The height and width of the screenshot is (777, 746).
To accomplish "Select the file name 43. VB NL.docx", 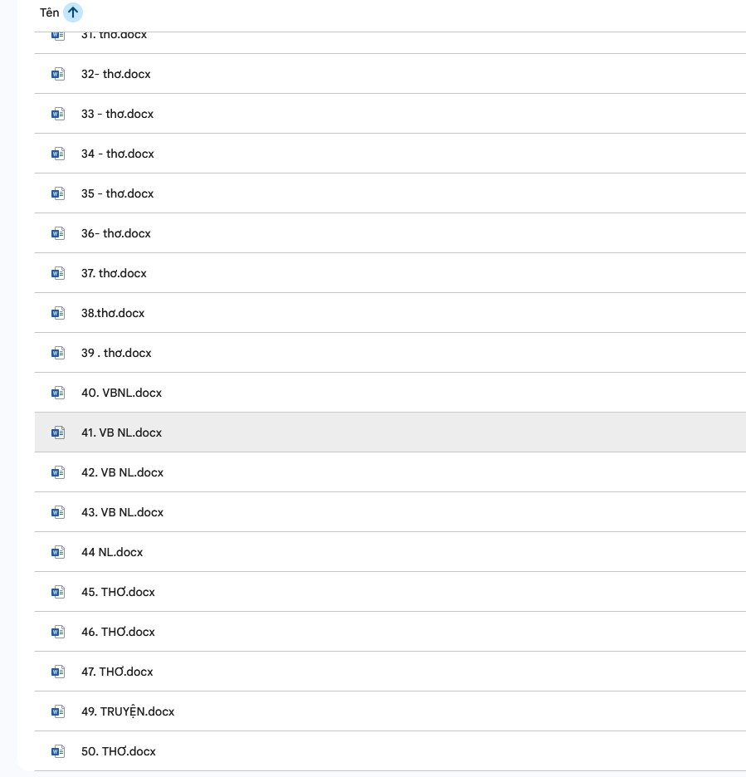I will coord(122,512).
